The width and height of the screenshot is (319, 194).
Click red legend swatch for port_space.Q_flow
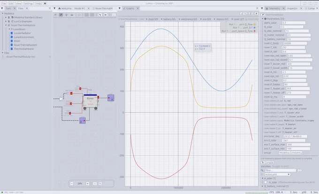pos(255,31)
